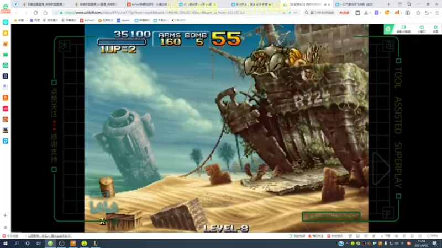
Task: Open the small window mode button
Action: pos(422,29)
